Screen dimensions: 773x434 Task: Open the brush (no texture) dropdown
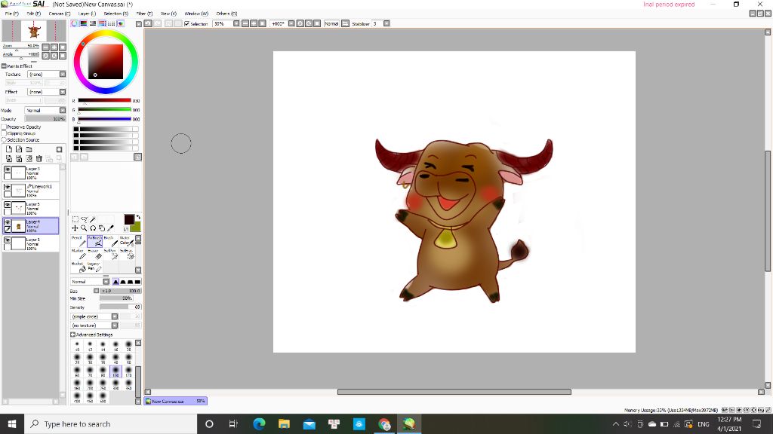(x=94, y=325)
